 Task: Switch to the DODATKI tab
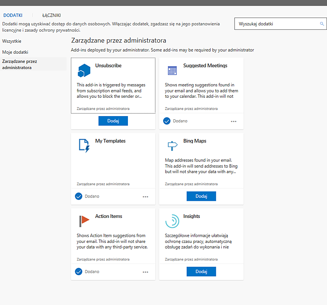[x=13, y=15]
